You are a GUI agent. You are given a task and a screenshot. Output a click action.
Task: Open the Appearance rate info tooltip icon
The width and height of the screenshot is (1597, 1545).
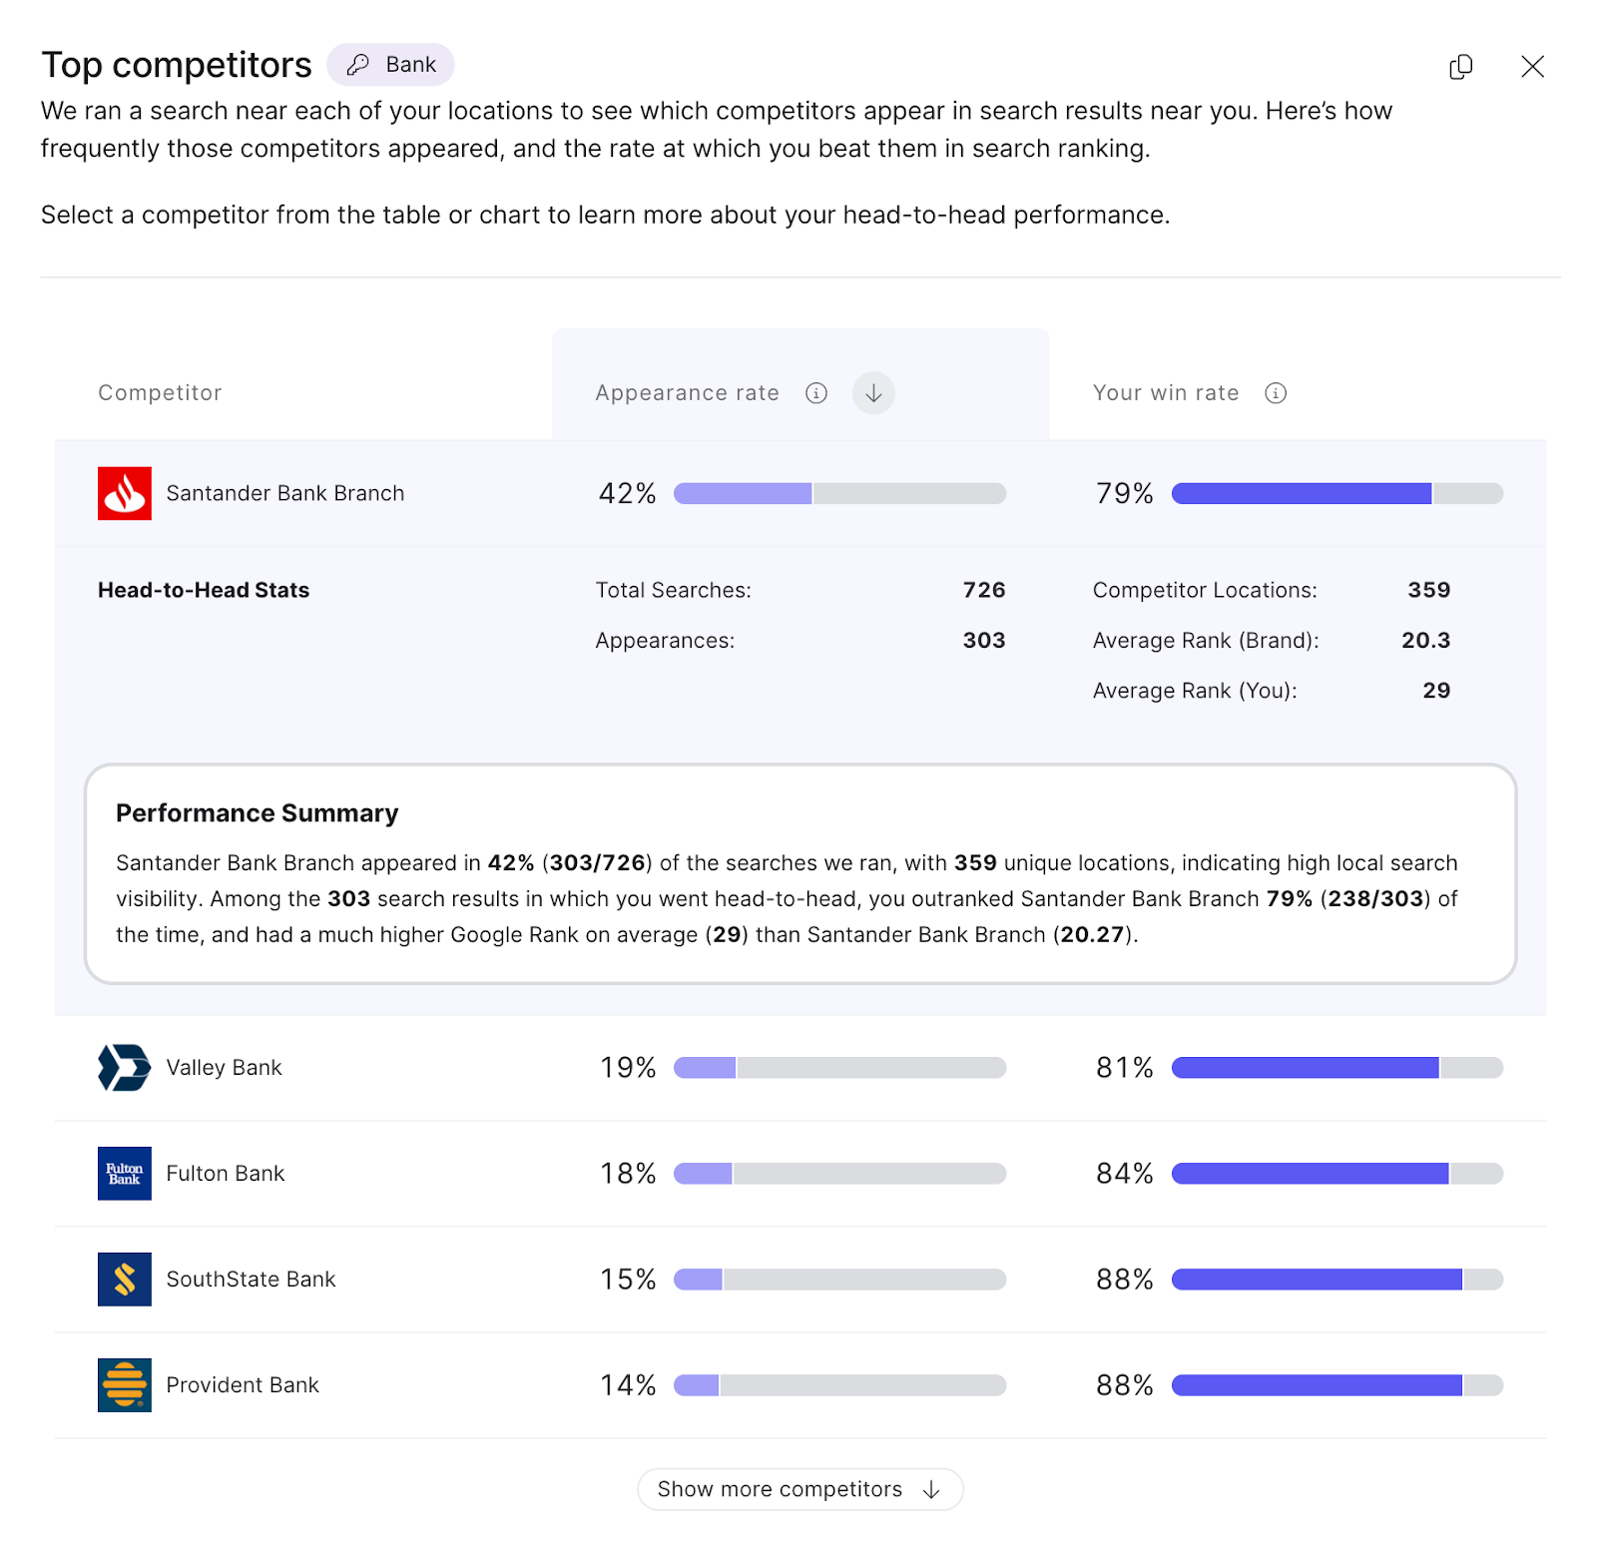(x=816, y=393)
